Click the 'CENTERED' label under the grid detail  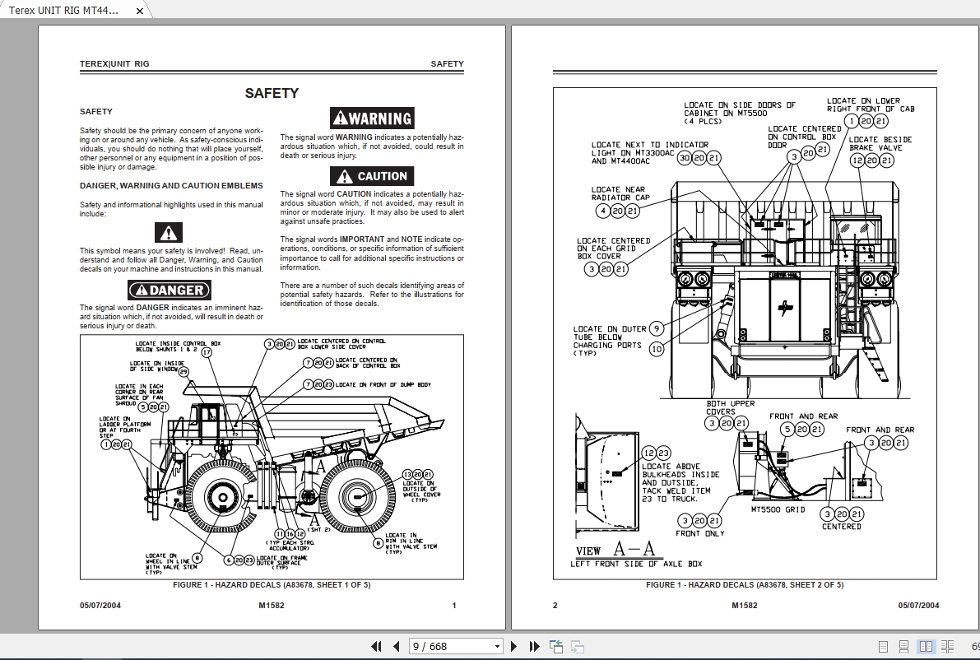tap(841, 527)
